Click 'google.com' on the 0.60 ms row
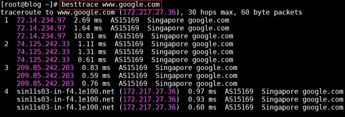This screenshot has height=117, width=345. coord(323,107)
